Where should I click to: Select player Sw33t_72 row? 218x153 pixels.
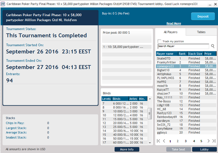(x=186, y=124)
